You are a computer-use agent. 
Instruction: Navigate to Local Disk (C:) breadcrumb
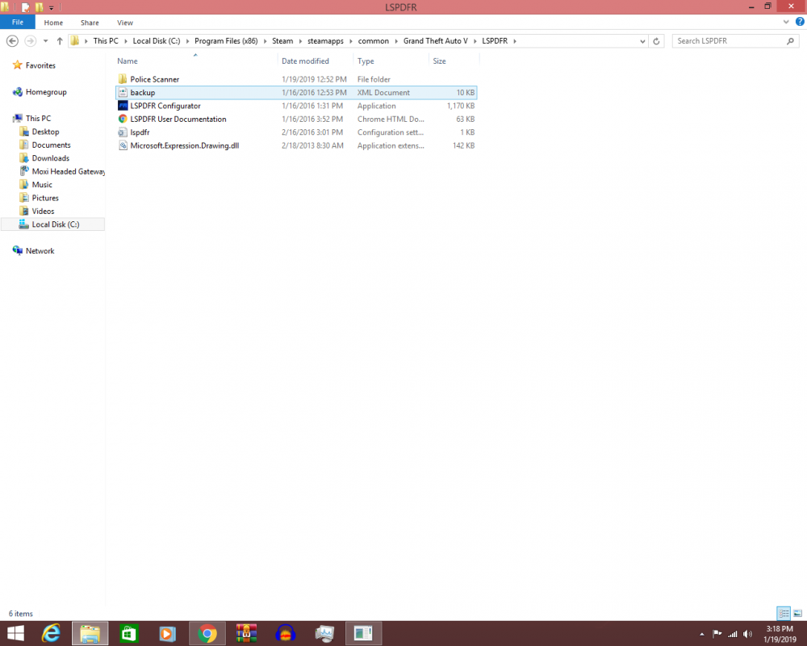pos(157,41)
